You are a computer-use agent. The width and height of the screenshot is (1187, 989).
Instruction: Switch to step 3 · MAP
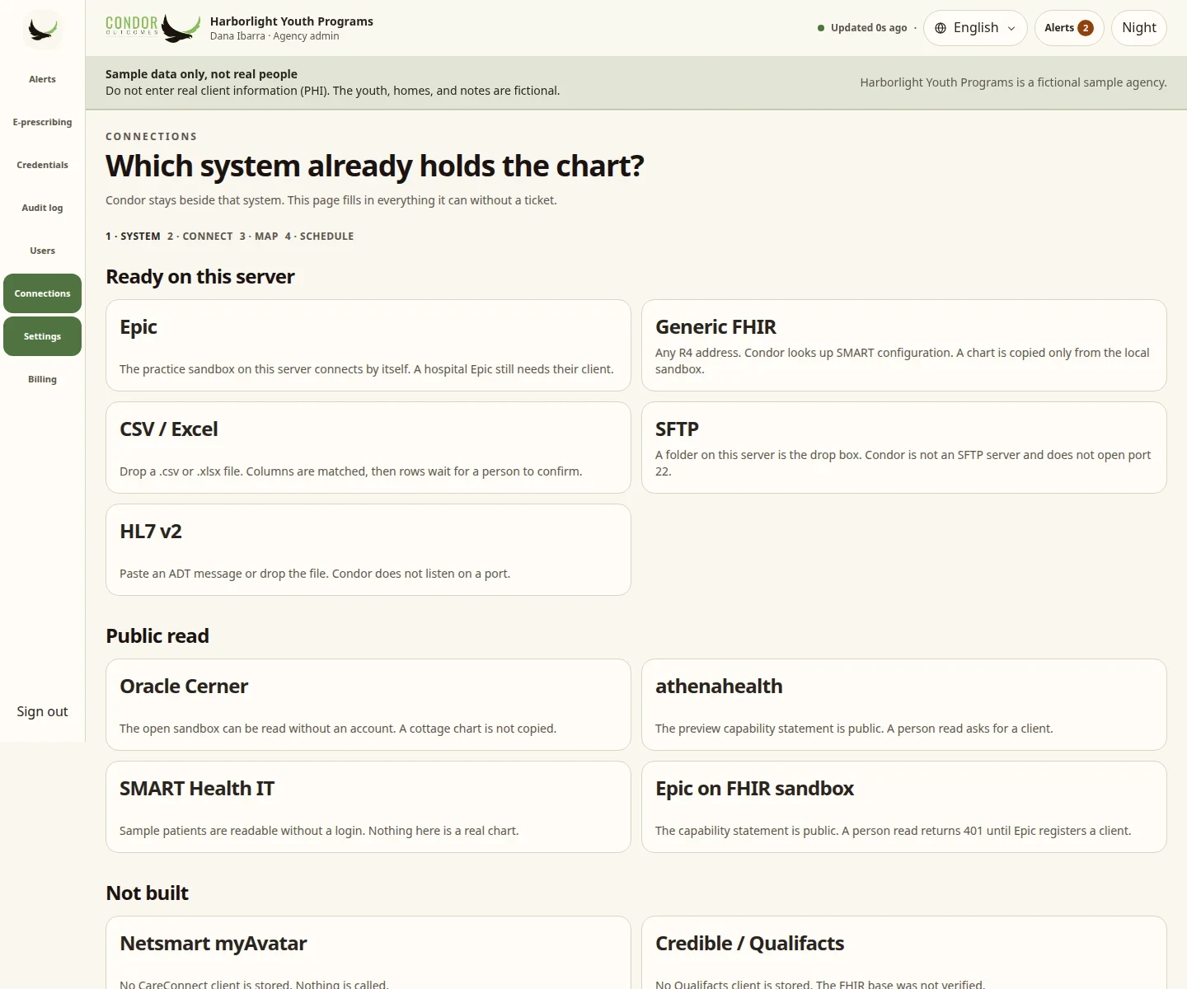pyautogui.click(x=259, y=236)
